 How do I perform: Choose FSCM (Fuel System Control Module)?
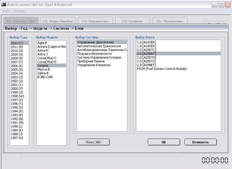point(162,69)
